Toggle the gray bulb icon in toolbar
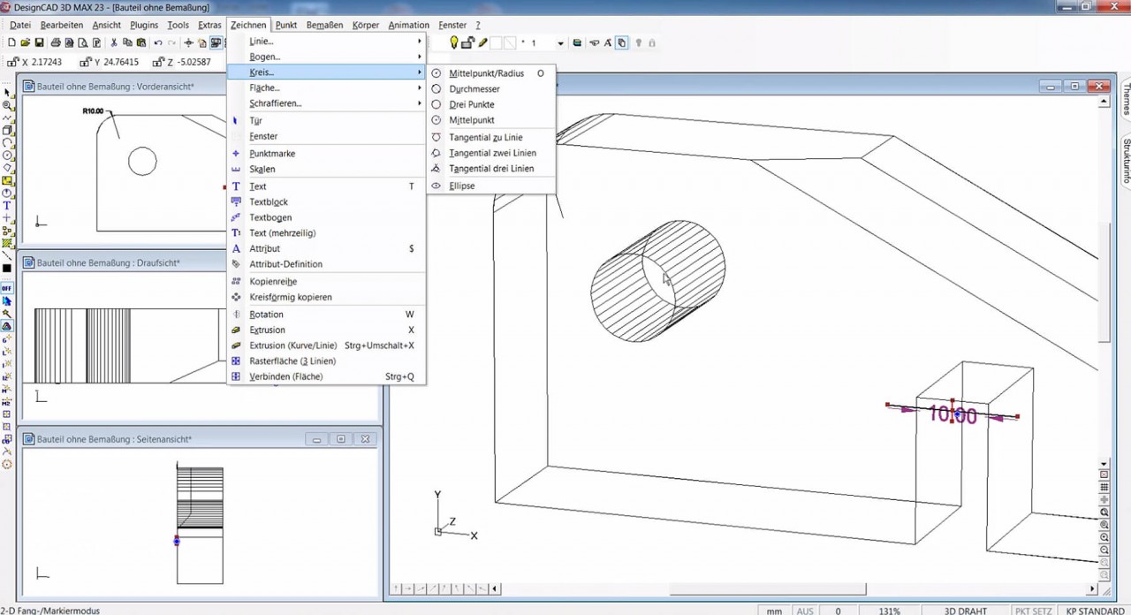1131x615 pixels. [638, 42]
